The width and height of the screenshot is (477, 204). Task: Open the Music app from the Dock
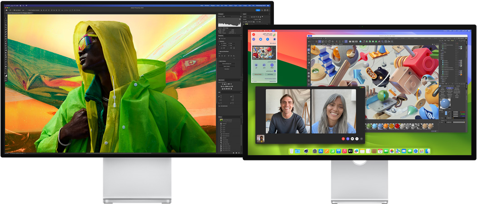(x=345, y=151)
